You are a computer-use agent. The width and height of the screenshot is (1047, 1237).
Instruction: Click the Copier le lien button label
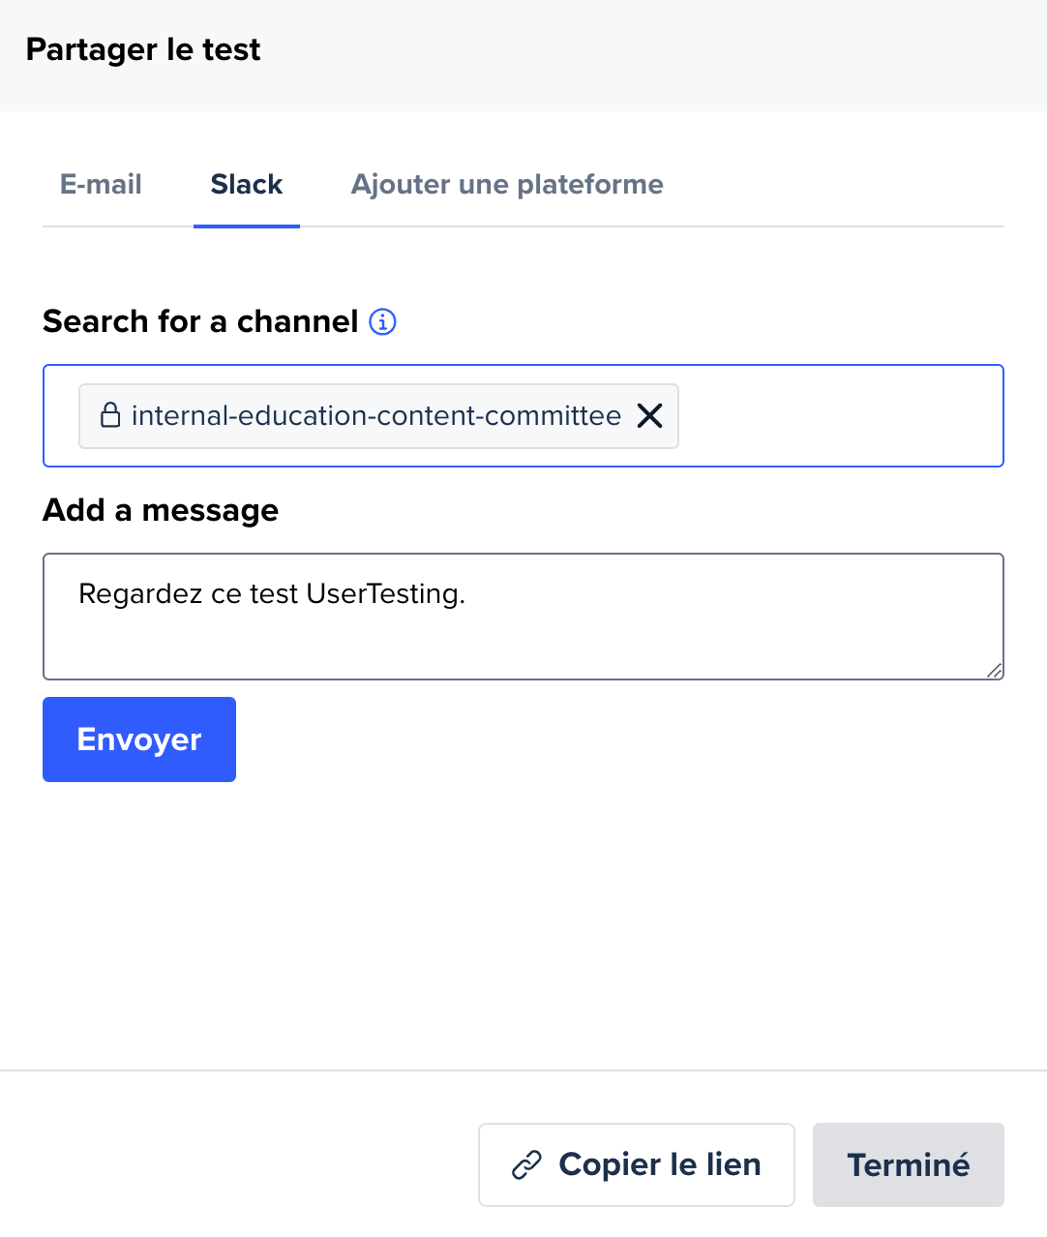click(660, 1164)
